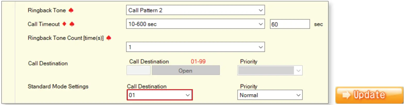
Task: Click the sec unit label after timeout field
Action: (x=318, y=24)
